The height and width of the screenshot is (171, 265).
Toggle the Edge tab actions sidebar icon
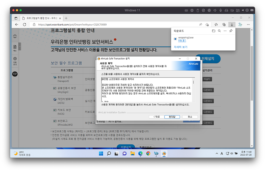16,18
